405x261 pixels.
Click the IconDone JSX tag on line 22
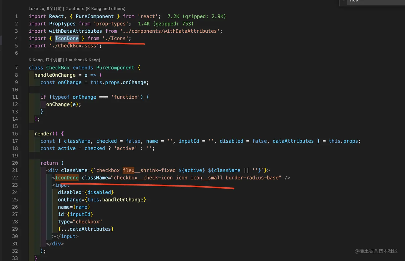click(67, 178)
